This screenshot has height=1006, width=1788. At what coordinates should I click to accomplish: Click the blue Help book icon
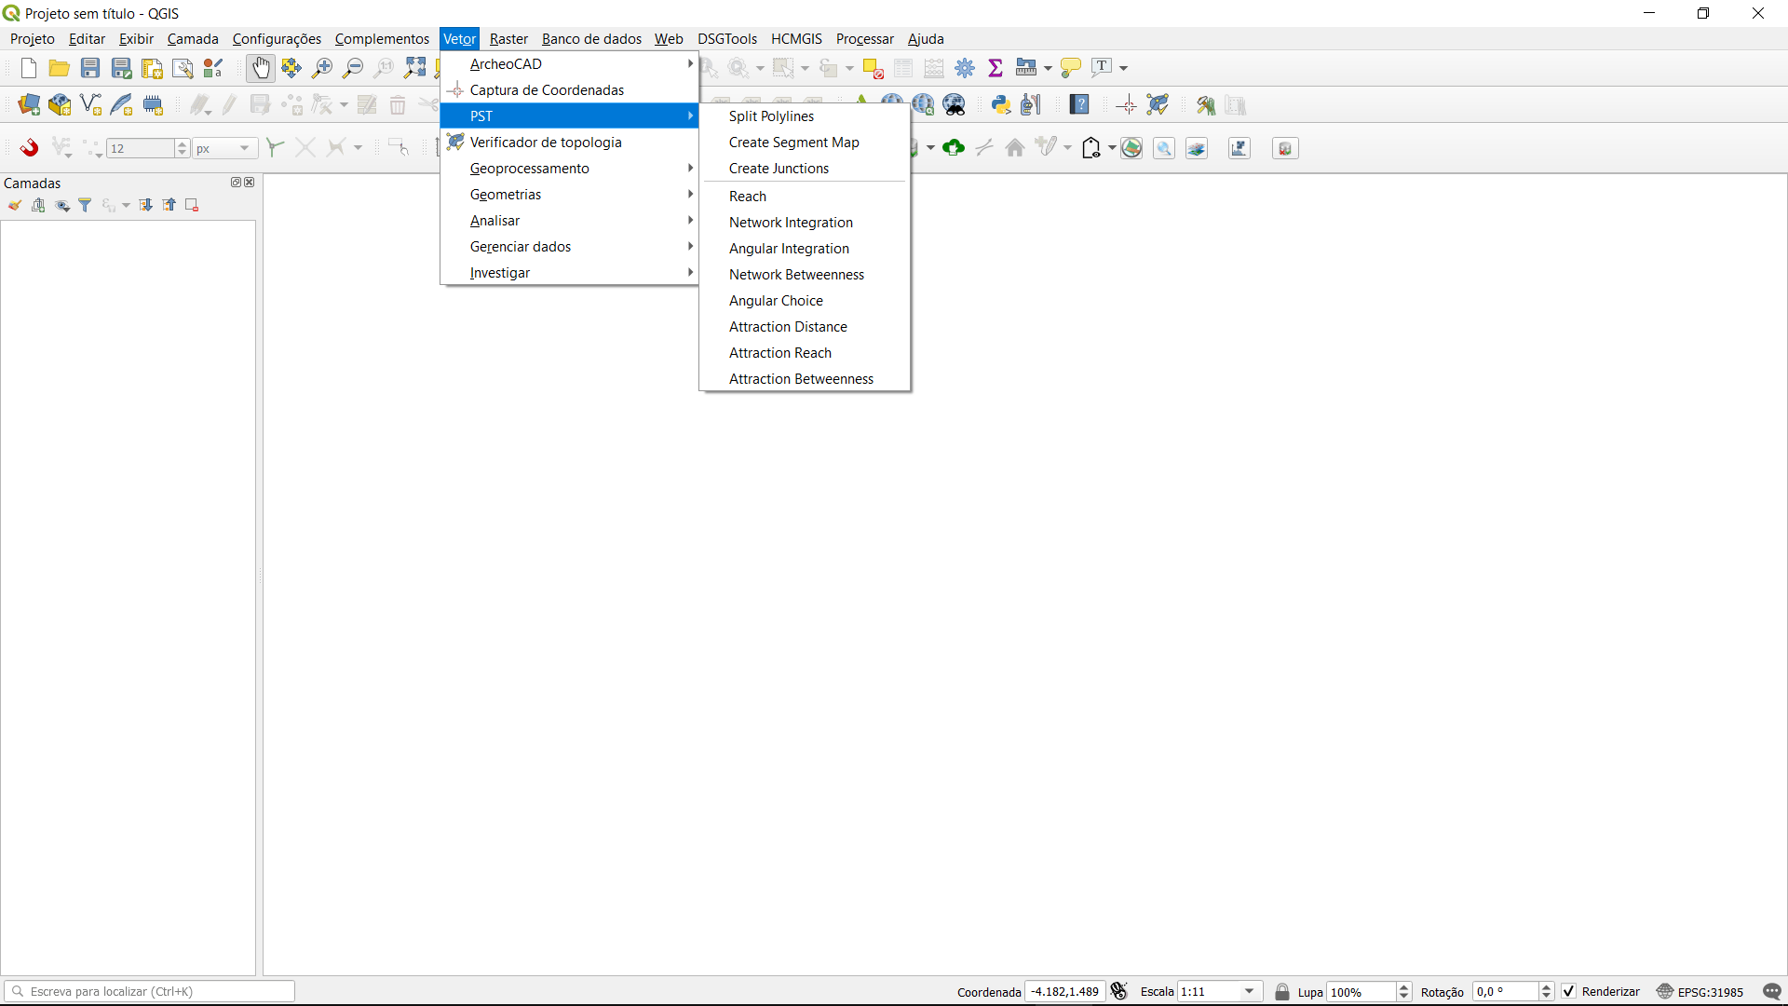pos(1079,105)
